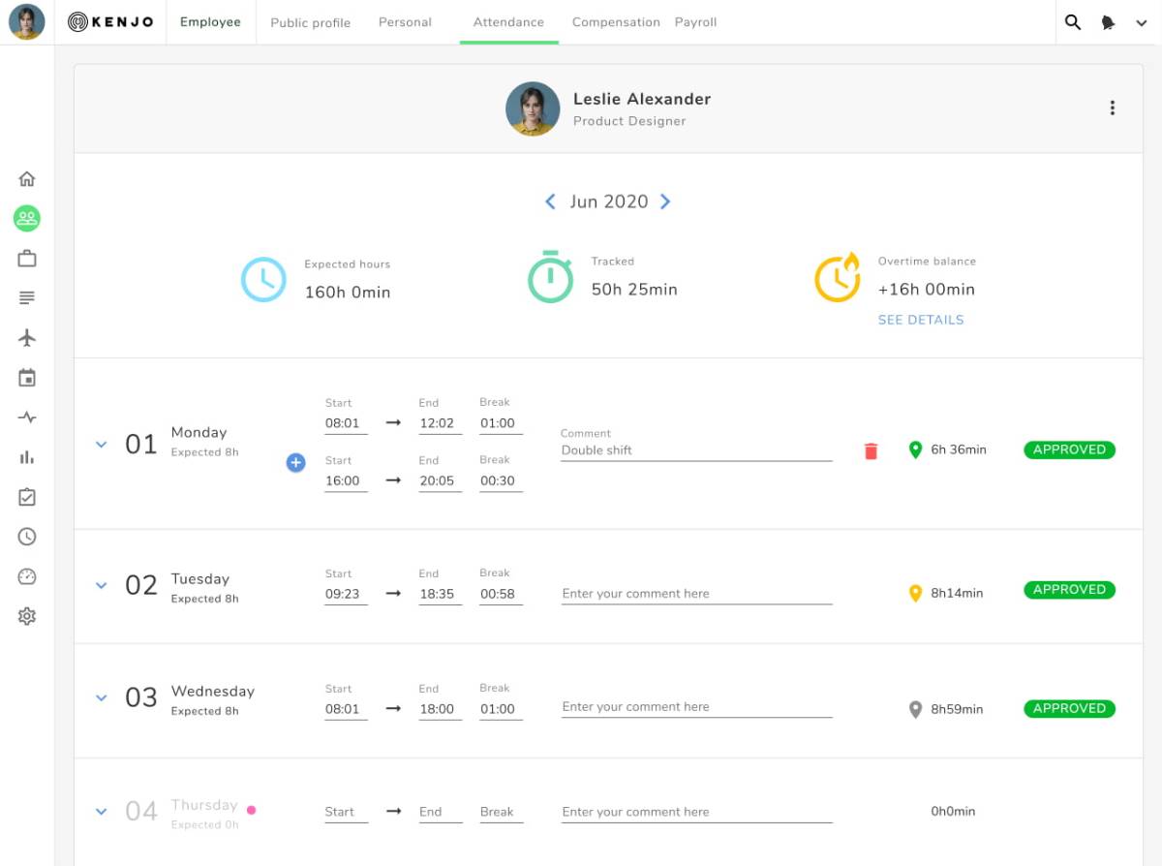Open the home icon in sidebar
The width and height of the screenshot is (1162, 866).
(27, 178)
